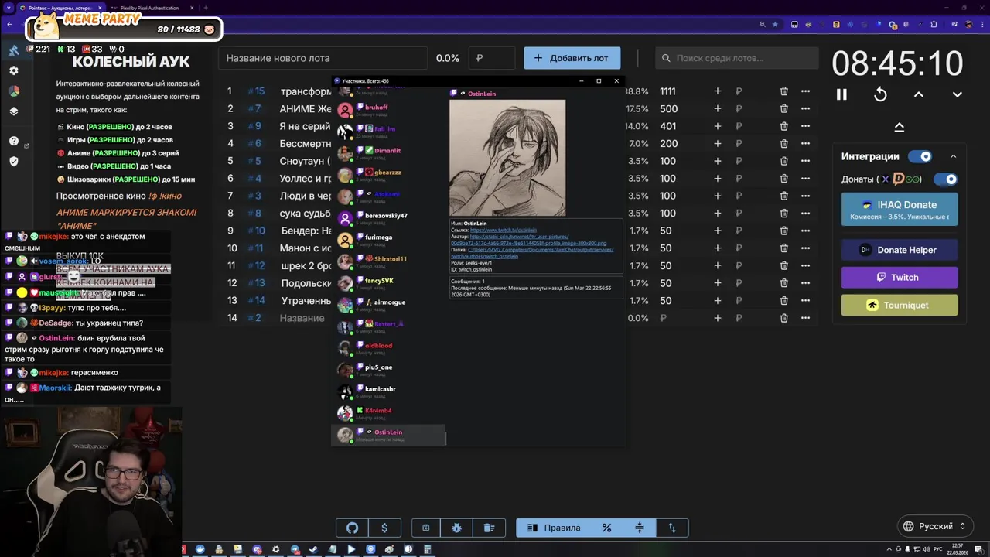Collapse the Интеграции section chevron
Image resolution: width=990 pixels, height=557 pixels.
pos(953,156)
